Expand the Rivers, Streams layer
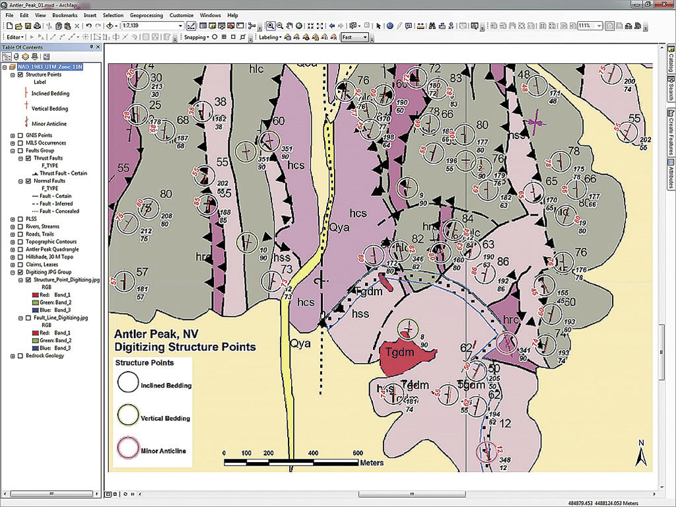This screenshot has height=507, width=676. point(13,227)
